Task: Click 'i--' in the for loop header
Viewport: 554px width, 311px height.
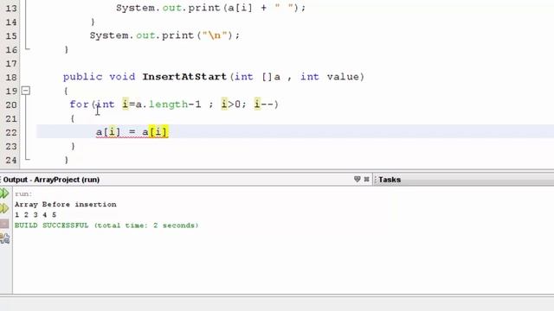Action: tap(263, 105)
